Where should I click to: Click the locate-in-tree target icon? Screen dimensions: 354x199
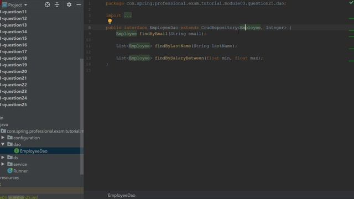47,5
